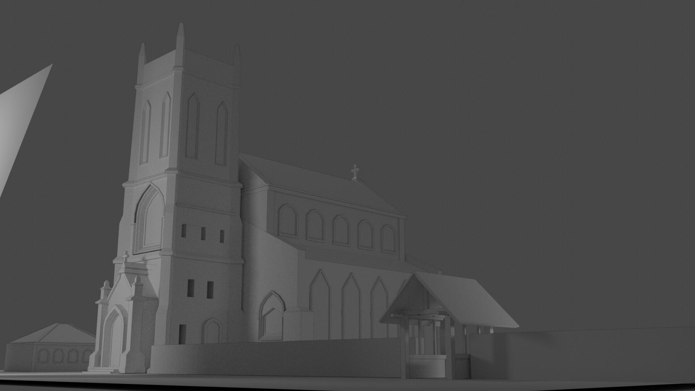Select the arched main entrance door
This screenshot has height=391, width=695.
[x=115, y=340]
